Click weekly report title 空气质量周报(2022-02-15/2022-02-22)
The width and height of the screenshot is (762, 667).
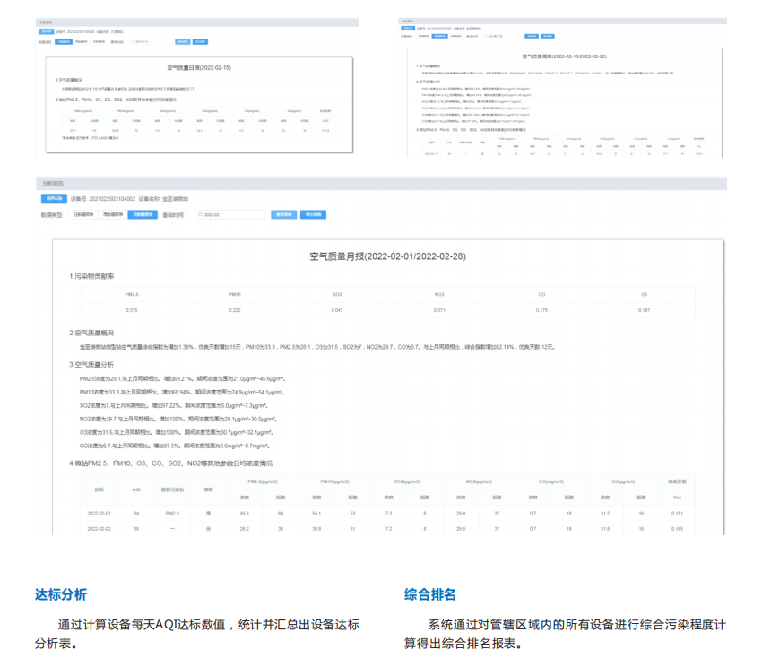click(564, 56)
